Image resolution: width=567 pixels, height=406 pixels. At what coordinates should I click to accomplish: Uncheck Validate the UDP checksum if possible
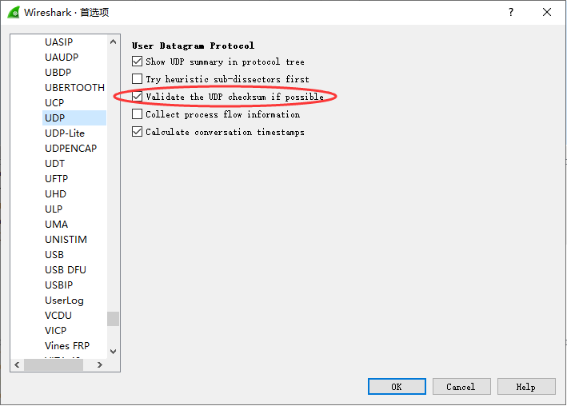tap(138, 97)
